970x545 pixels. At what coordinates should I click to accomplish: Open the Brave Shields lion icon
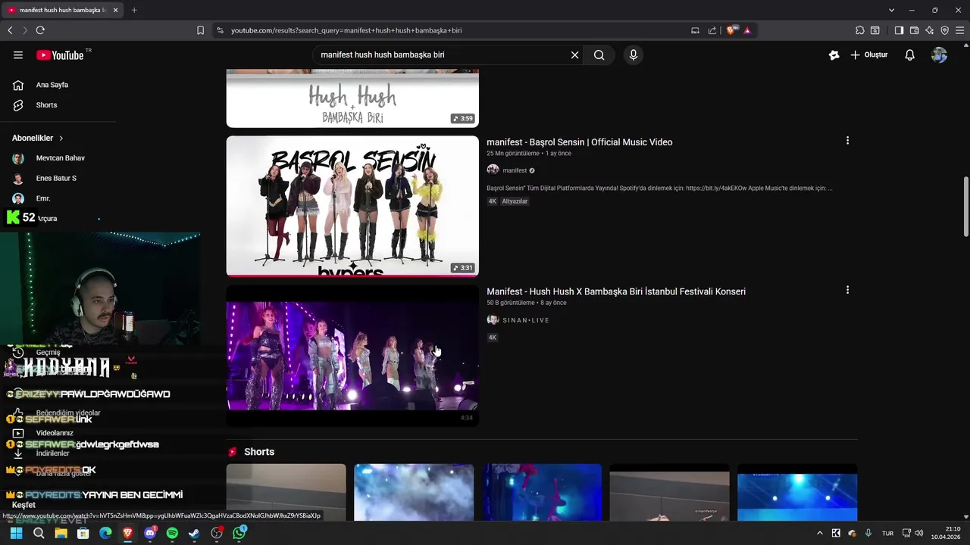(731, 30)
